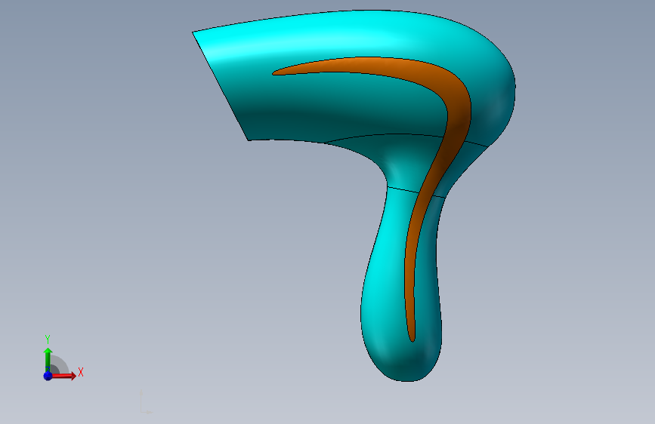Screen dimensions: 655x424
Task: Click the red X label of the triad
Action: [81, 372]
